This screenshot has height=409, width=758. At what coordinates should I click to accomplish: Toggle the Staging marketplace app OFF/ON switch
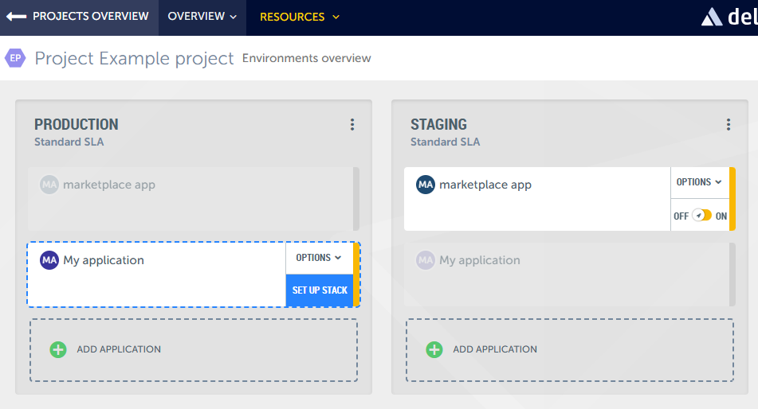pyautogui.click(x=701, y=216)
